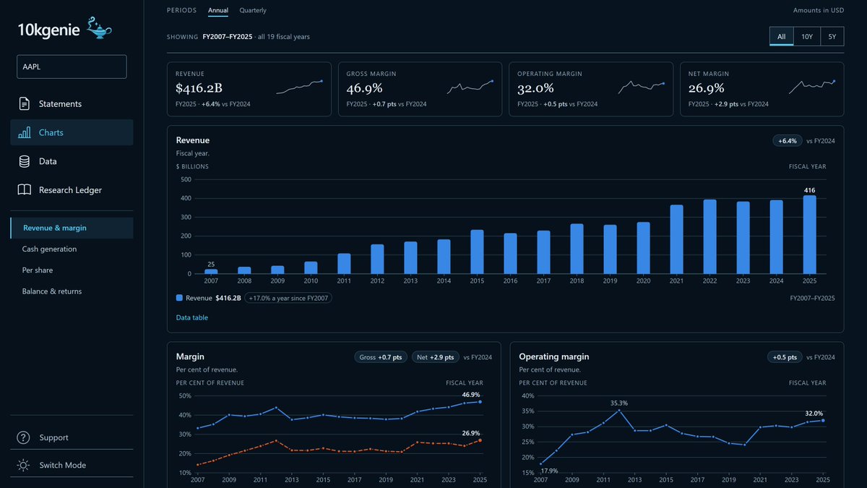The height and width of the screenshot is (488, 867).
Task: Open the Data section
Action: coord(72,161)
